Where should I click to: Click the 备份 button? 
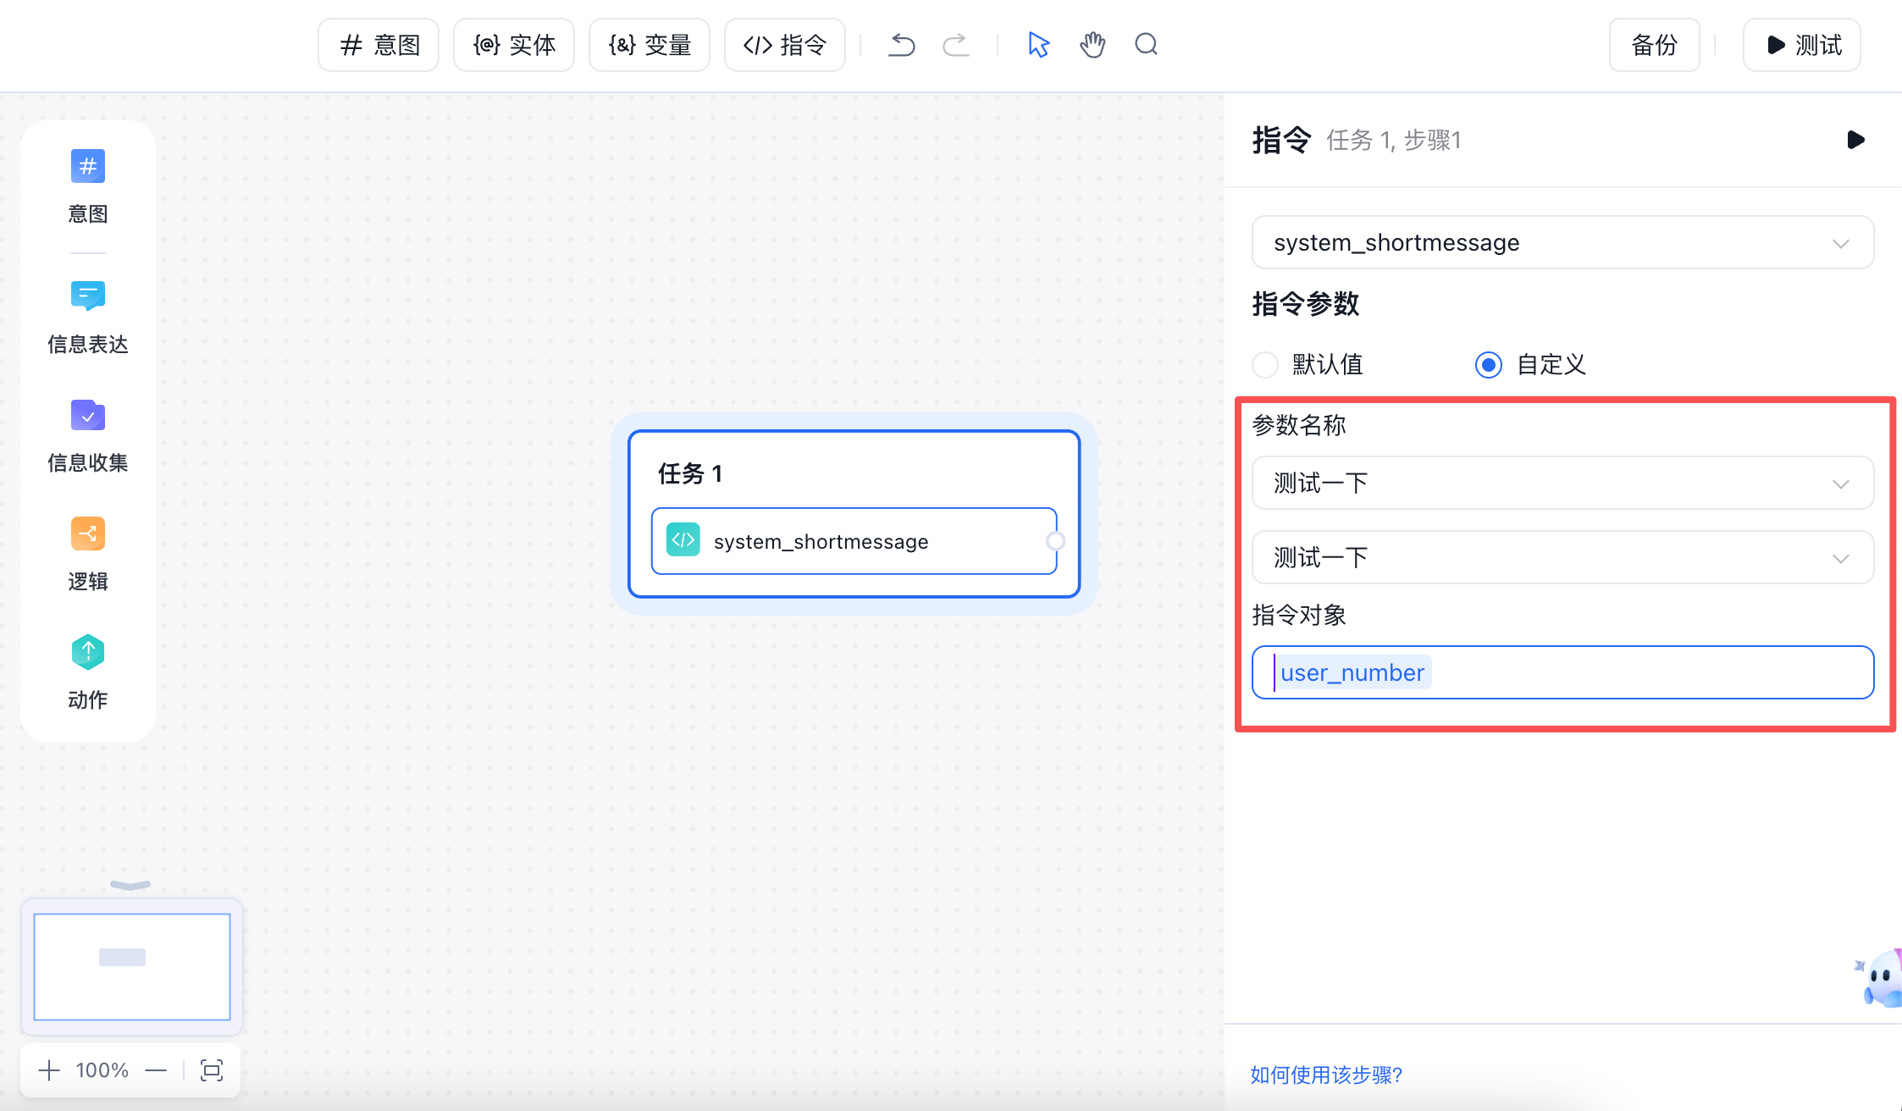click(1654, 45)
